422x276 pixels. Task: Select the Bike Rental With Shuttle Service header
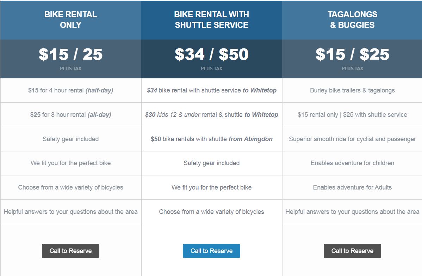(212, 20)
